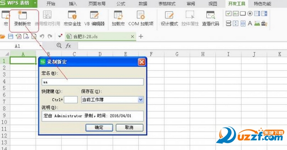Insert a list box control
The width and height of the screenshot is (287, 150).
[257, 14]
